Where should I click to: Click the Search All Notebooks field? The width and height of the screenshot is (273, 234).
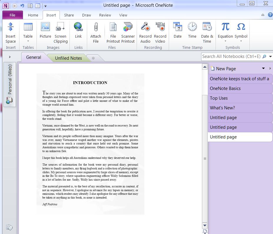click(x=231, y=56)
